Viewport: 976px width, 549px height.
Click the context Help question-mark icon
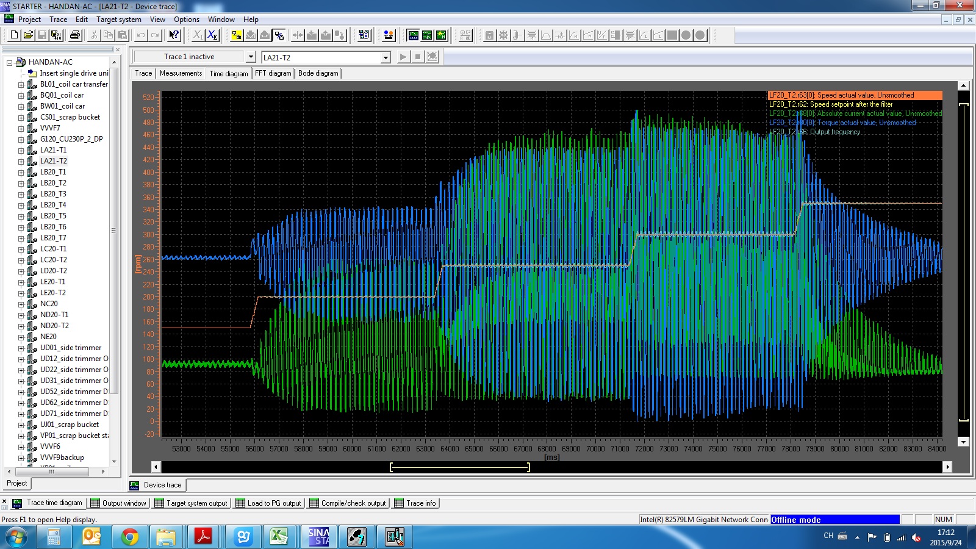coord(174,35)
